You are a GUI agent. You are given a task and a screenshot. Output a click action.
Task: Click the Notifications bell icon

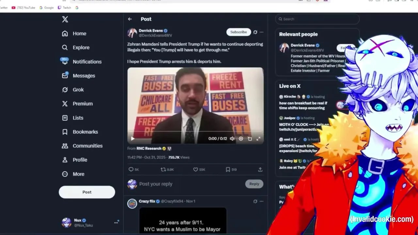65,62
